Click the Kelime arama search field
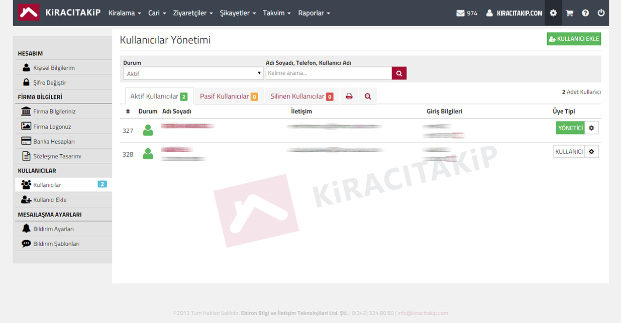Screen dimensions: 621x323 (x=329, y=73)
